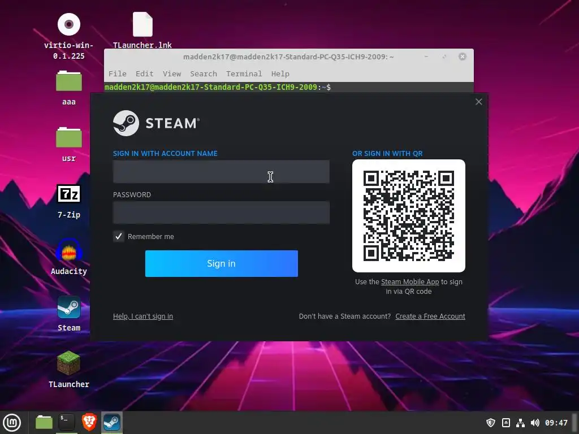The height and width of the screenshot is (434, 579).
Task: Open the aaa folder on desktop
Action: [x=68, y=81]
